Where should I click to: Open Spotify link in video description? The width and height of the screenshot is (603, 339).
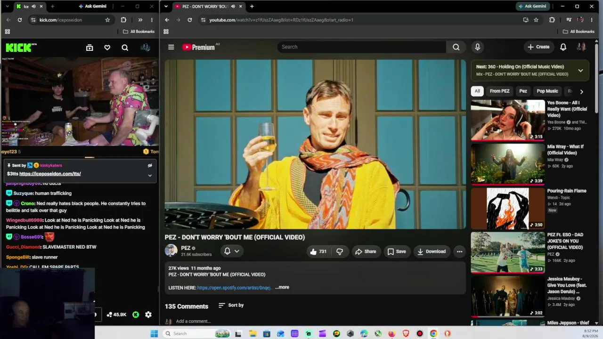234,288
